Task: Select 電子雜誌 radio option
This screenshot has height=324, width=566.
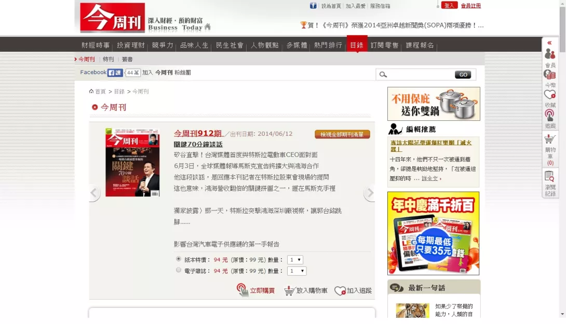Action: pyautogui.click(x=178, y=270)
